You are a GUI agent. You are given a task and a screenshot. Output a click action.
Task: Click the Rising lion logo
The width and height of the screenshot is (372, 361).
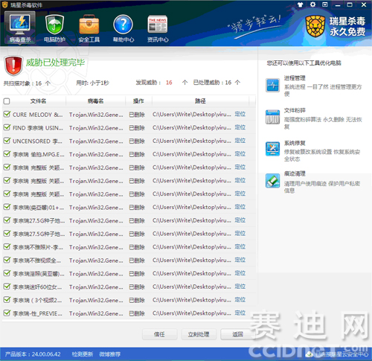(315, 26)
